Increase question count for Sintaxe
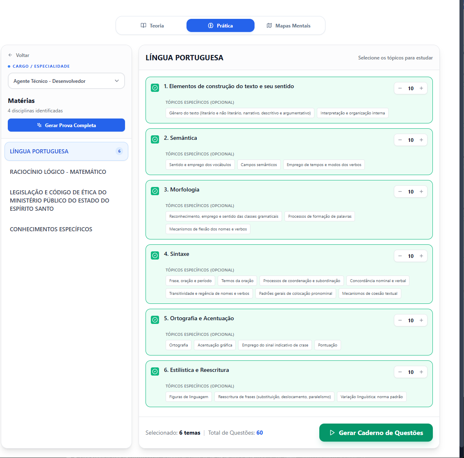The width and height of the screenshot is (464, 458). pyautogui.click(x=421, y=256)
